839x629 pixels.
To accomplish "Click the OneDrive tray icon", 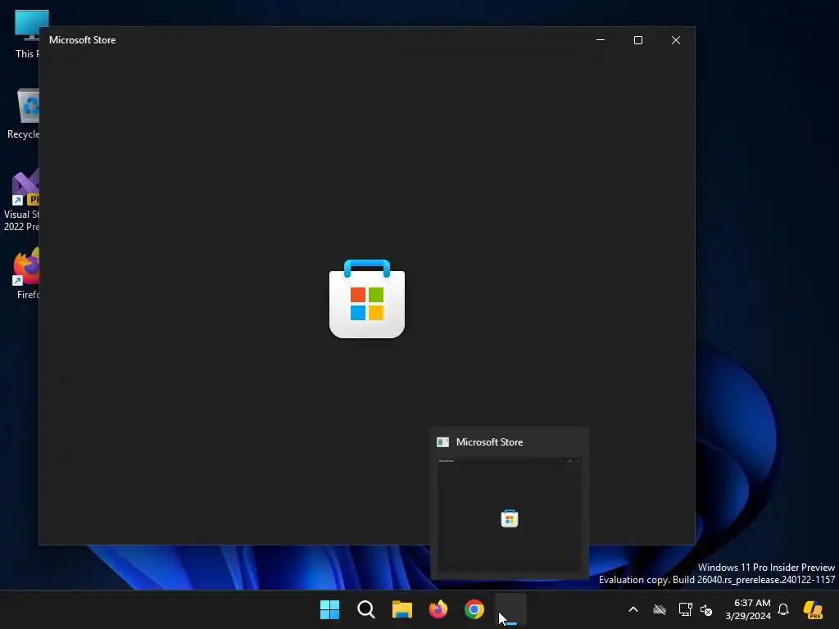I will click(660, 609).
